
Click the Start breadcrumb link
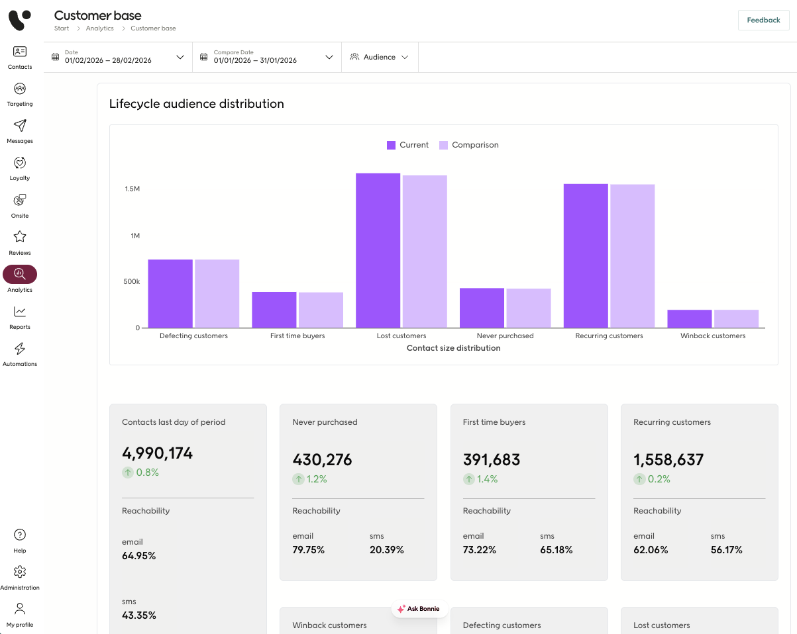pos(62,28)
